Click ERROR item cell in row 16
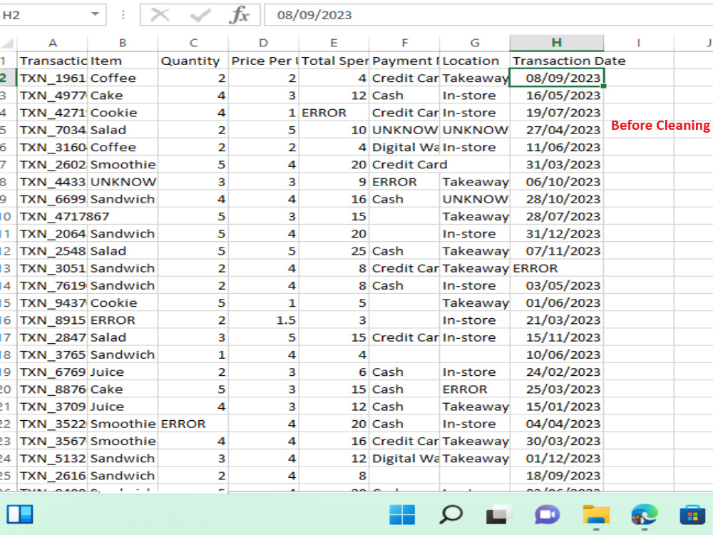713x535 pixels. pyautogui.click(x=123, y=320)
